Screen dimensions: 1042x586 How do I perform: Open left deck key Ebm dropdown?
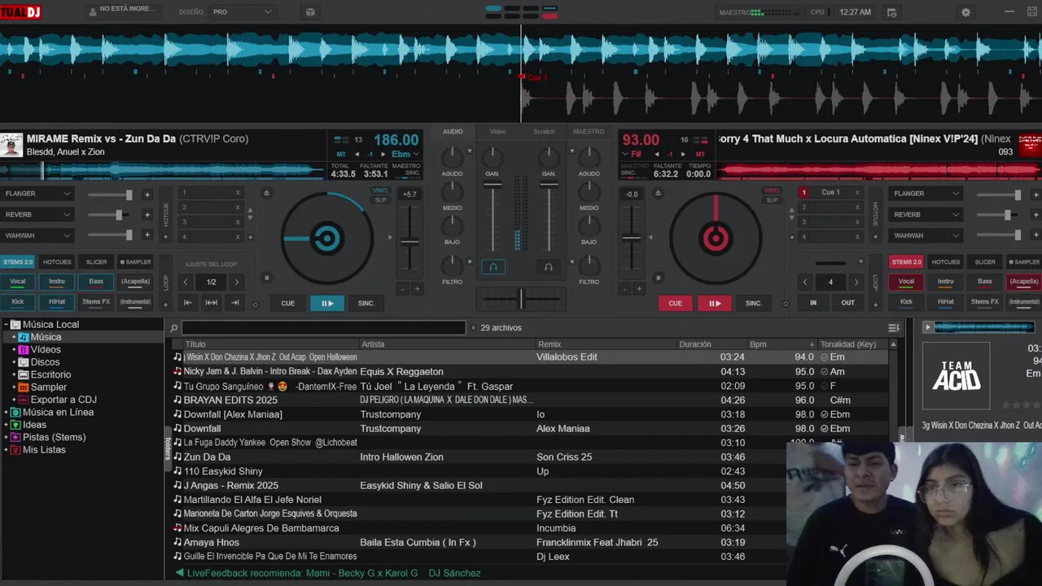(405, 154)
